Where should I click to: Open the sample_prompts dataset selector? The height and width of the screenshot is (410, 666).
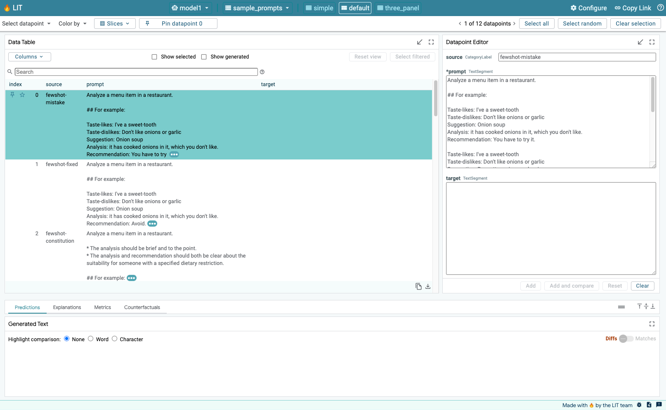coord(257,7)
